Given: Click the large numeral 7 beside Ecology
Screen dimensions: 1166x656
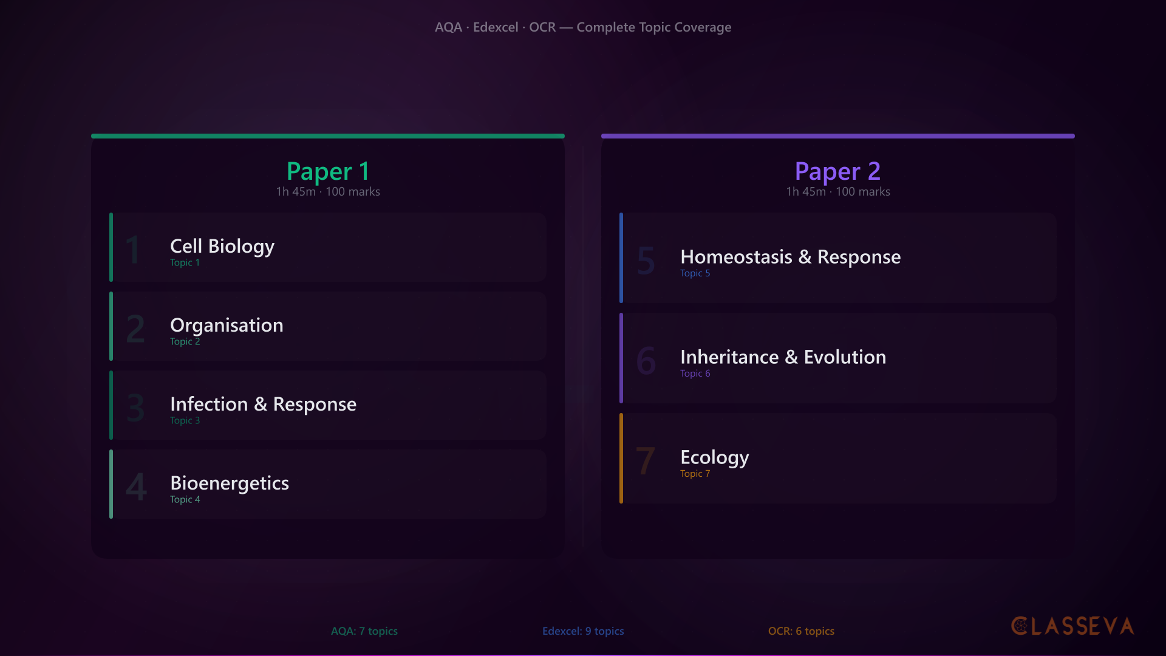Looking at the screenshot, I should click(645, 461).
